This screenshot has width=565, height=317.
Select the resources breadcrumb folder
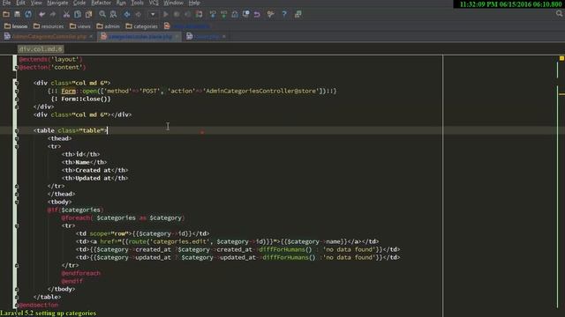point(49,26)
